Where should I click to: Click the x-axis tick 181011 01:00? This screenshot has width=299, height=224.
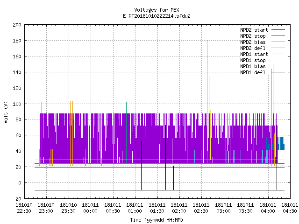click(135, 208)
